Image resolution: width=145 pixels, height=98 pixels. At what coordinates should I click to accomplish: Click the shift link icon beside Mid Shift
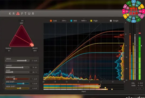[3, 84]
